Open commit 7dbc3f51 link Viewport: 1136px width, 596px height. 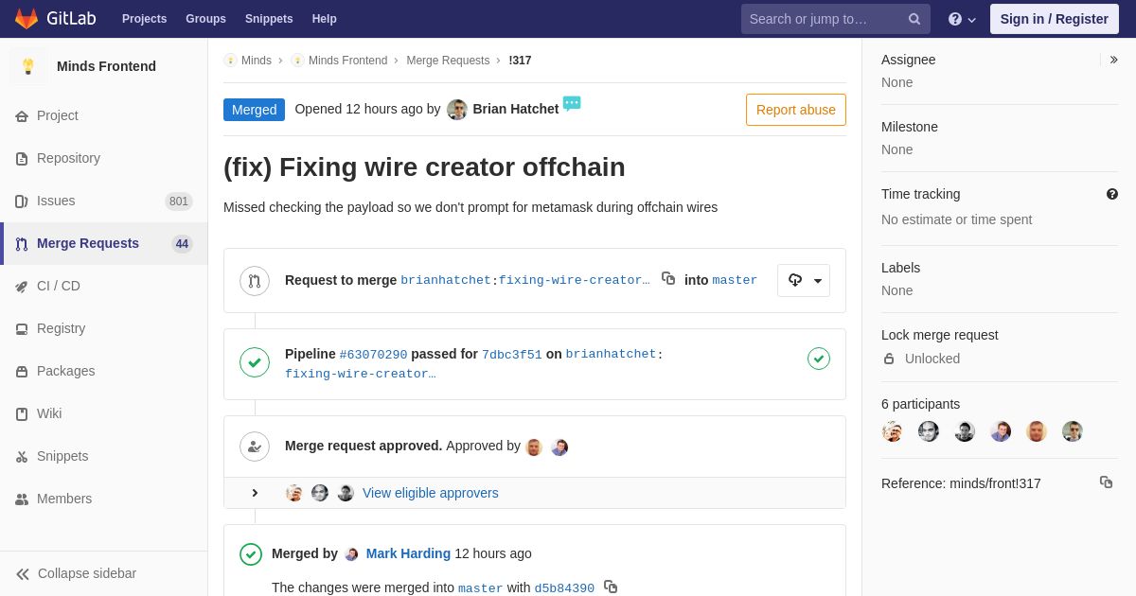click(x=512, y=355)
